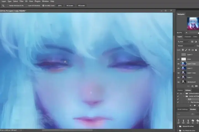Disable the Scrubby Zoom checkbox
Screen dimensions: 199x132
pos(43,5)
